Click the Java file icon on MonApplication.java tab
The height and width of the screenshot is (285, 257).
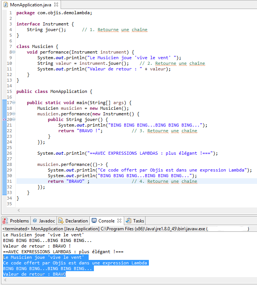5,4
